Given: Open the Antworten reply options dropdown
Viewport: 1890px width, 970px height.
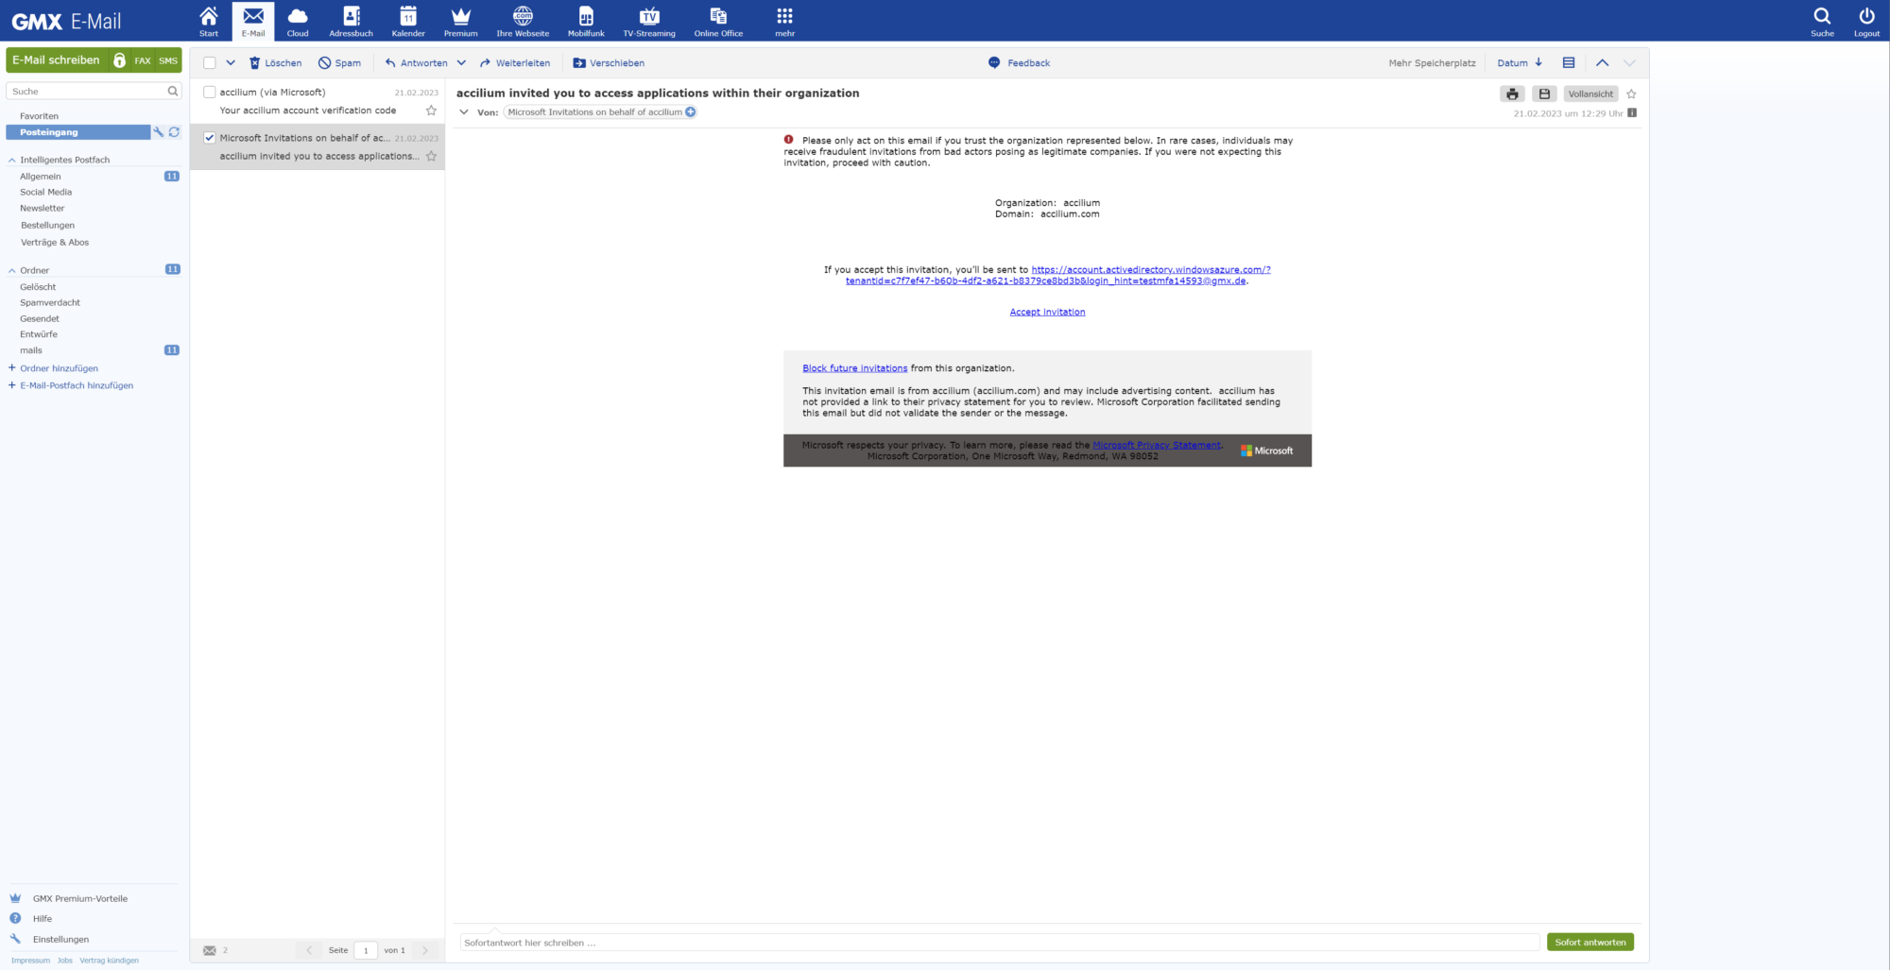Looking at the screenshot, I should tap(461, 63).
